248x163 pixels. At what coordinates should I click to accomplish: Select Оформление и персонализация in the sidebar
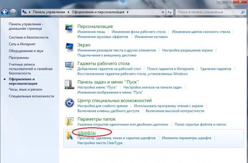pos(23,81)
